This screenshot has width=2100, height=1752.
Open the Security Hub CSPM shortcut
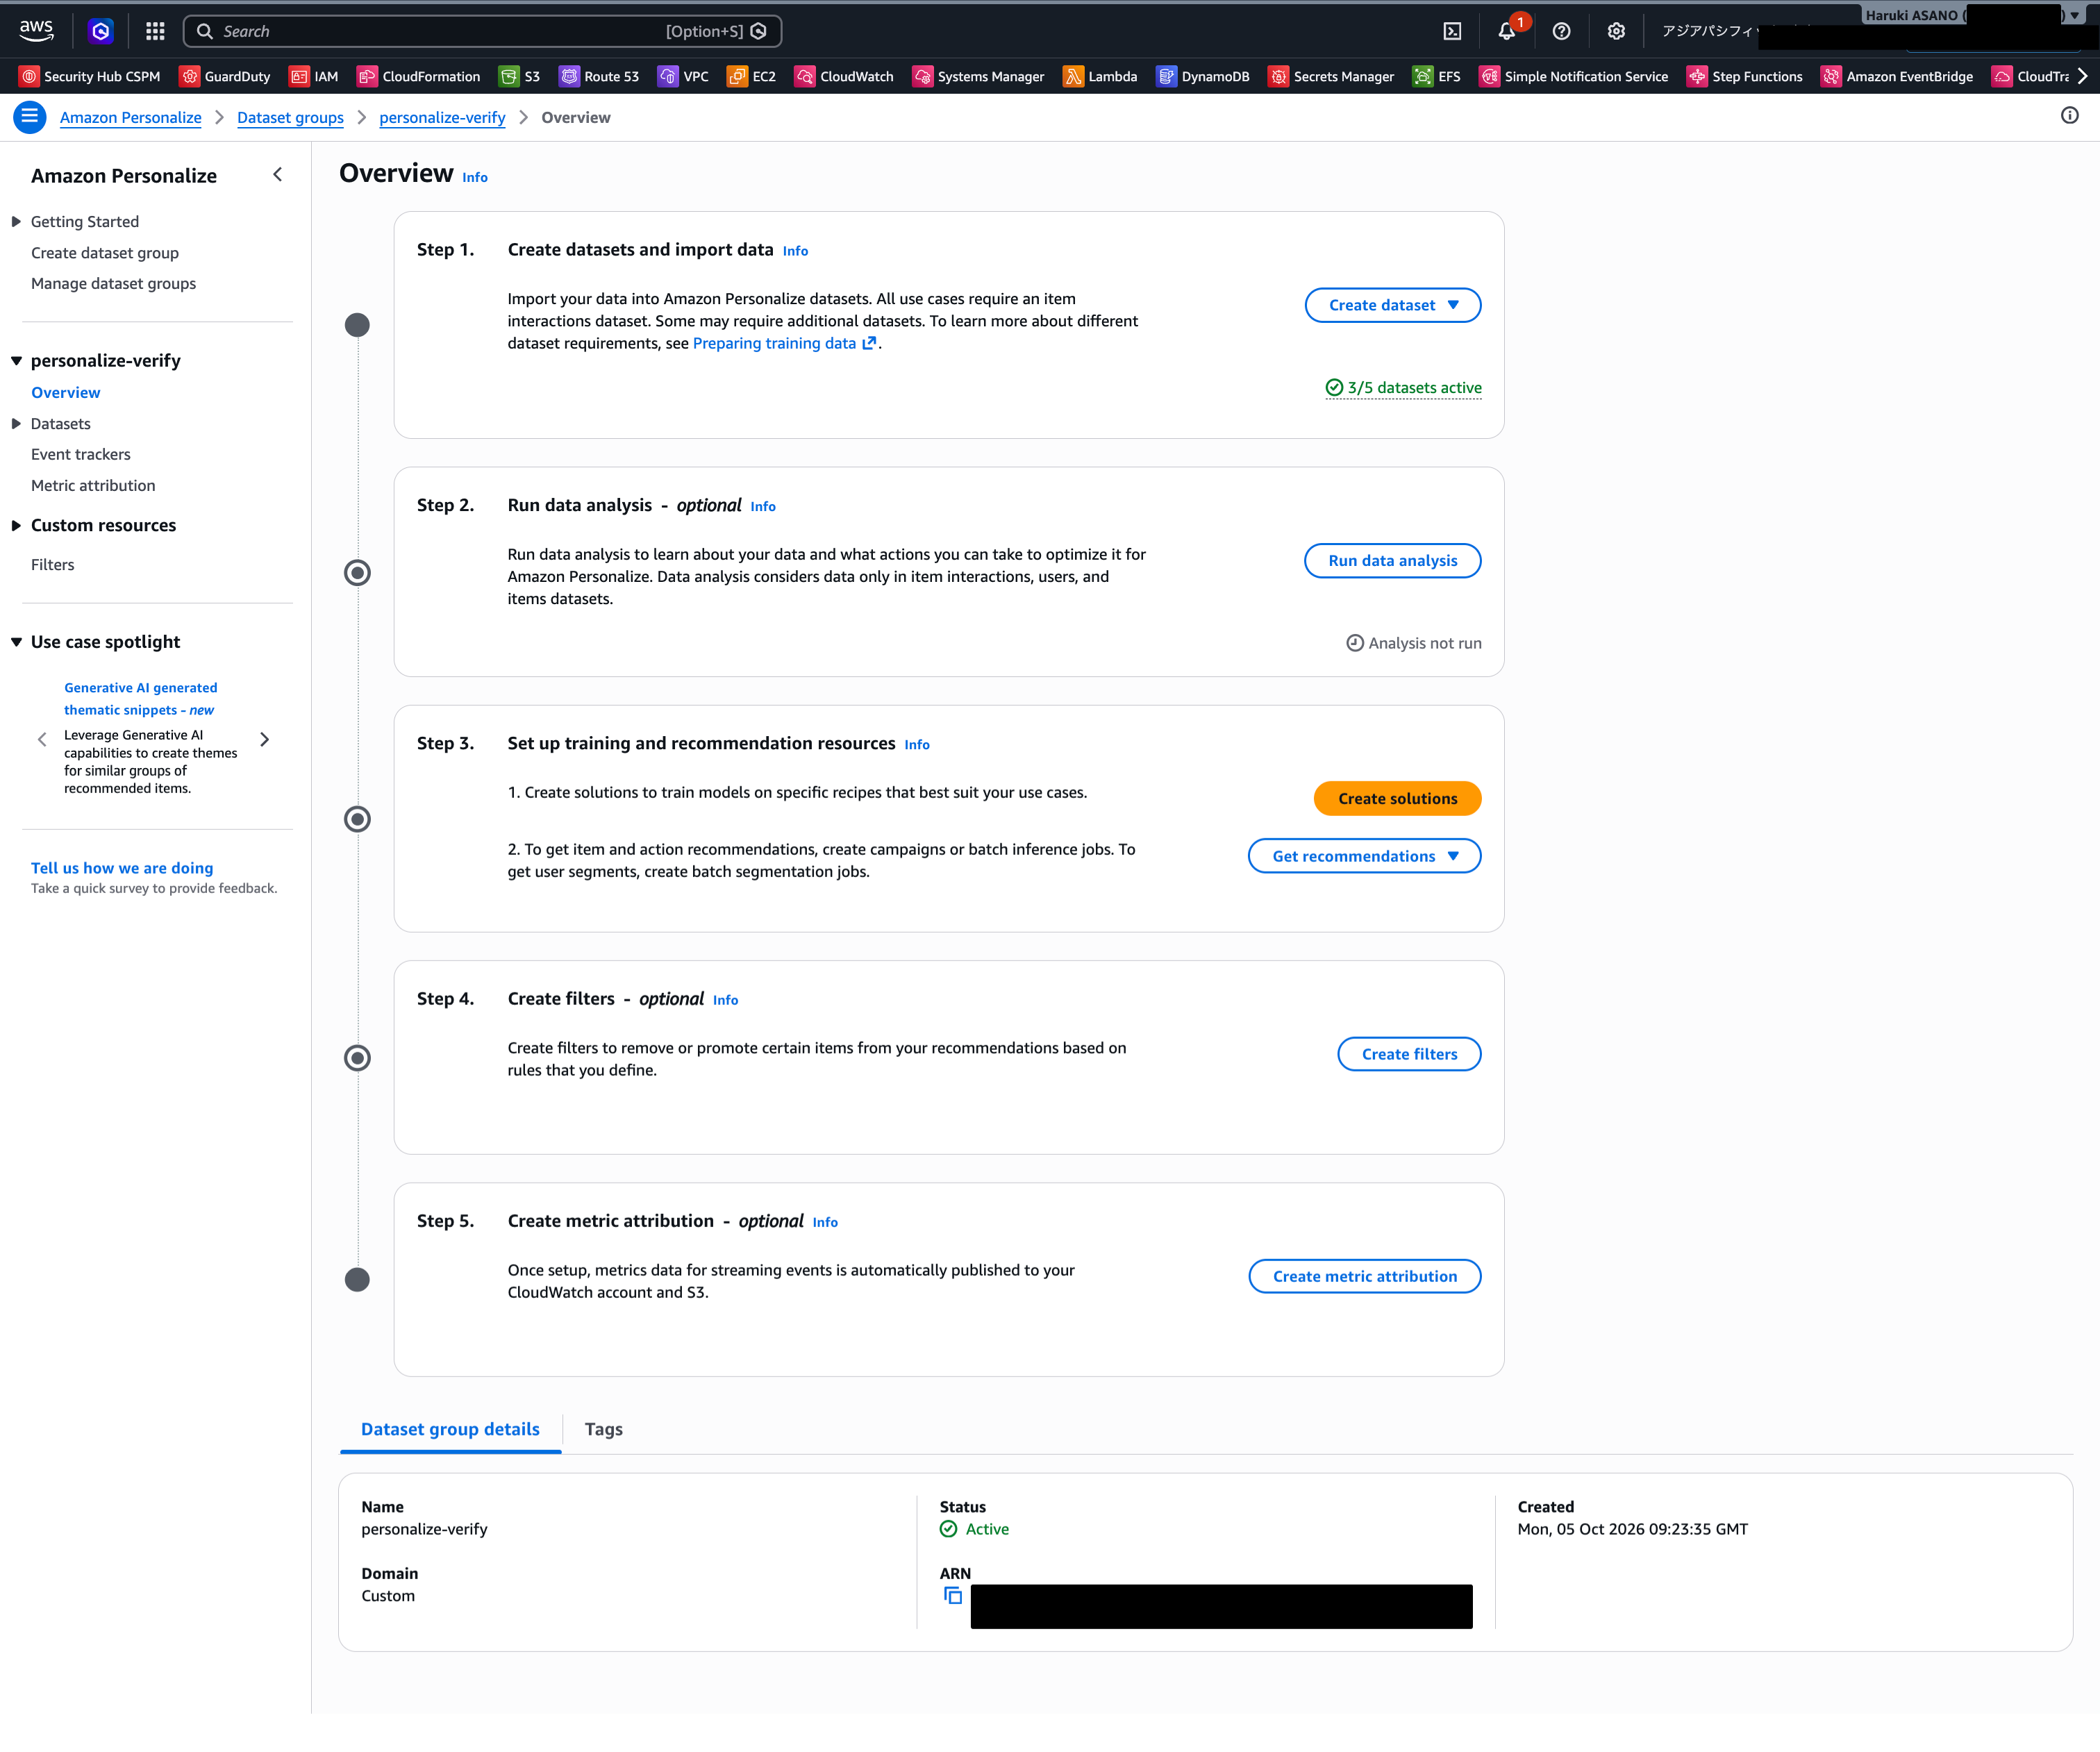click(x=90, y=76)
